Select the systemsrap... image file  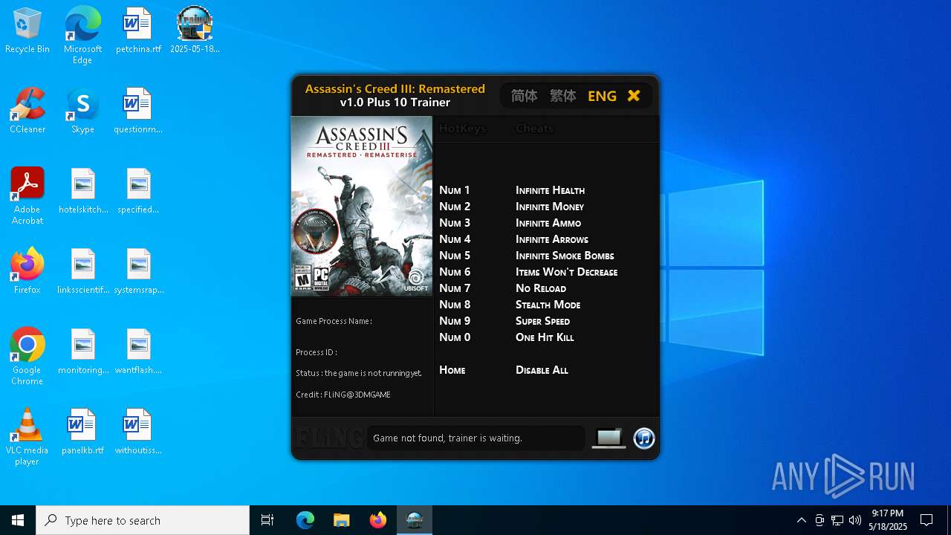138,272
